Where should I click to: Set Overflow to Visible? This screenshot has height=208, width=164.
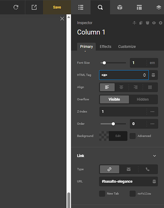click(x=114, y=99)
